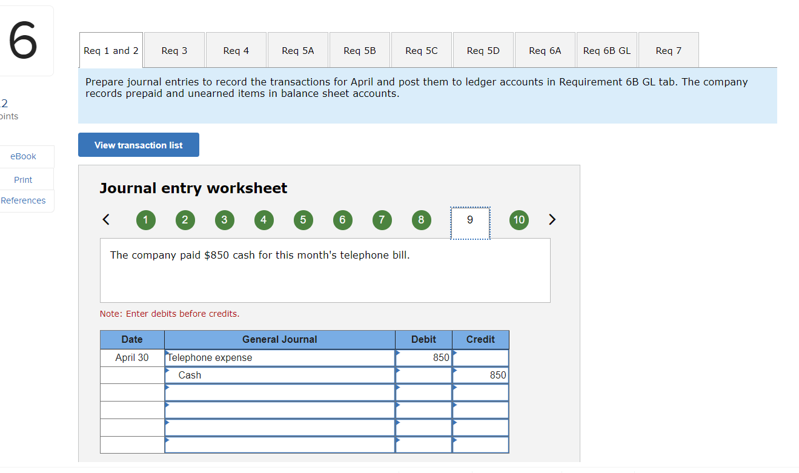Click the View transaction list button
The height and width of the screenshot is (473, 799).
click(x=138, y=145)
